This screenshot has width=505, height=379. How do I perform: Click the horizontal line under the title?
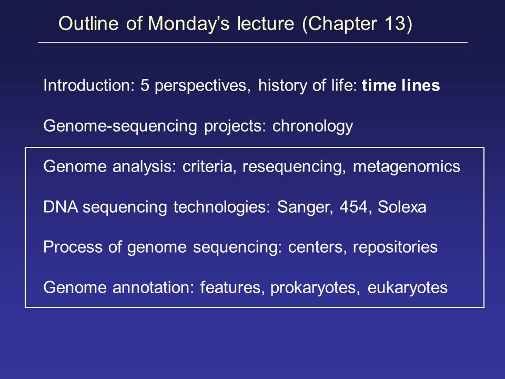[x=252, y=42]
